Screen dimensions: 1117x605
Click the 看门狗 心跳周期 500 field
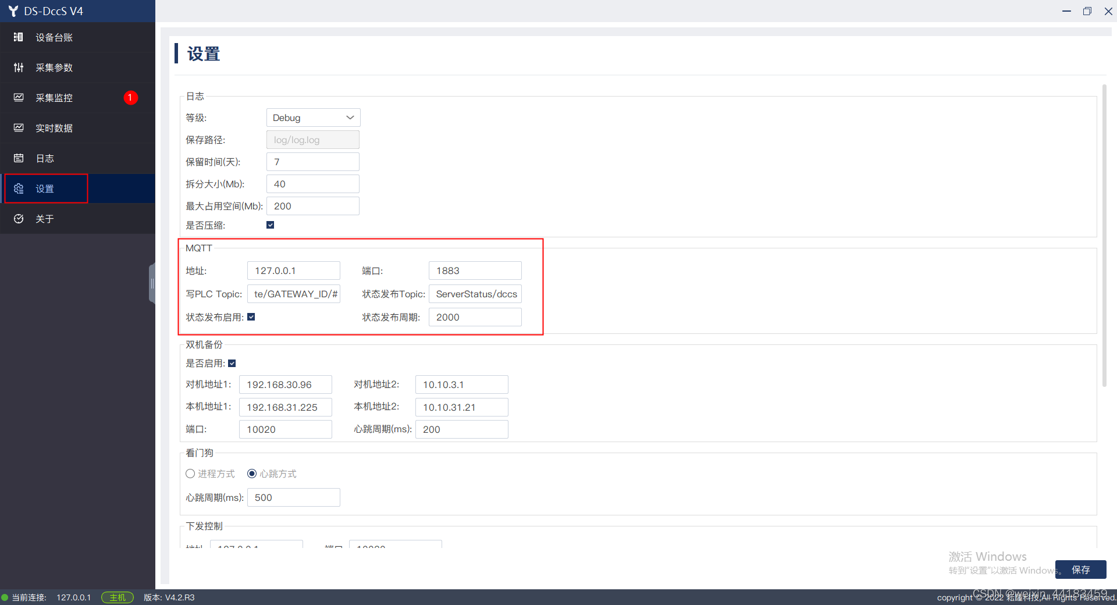pyautogui.click(x=294, y=497)
